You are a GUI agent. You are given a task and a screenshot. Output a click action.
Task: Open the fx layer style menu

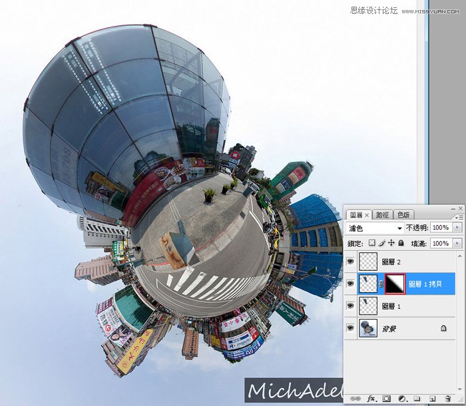click(x=370, y=398)
